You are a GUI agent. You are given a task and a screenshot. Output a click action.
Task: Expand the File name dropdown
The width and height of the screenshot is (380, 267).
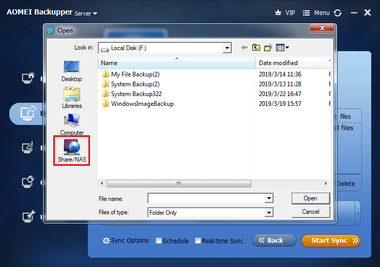[x=269, y=198]
